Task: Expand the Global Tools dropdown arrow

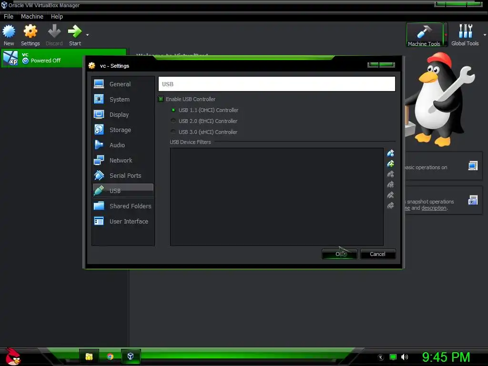Action: [485, 34]
